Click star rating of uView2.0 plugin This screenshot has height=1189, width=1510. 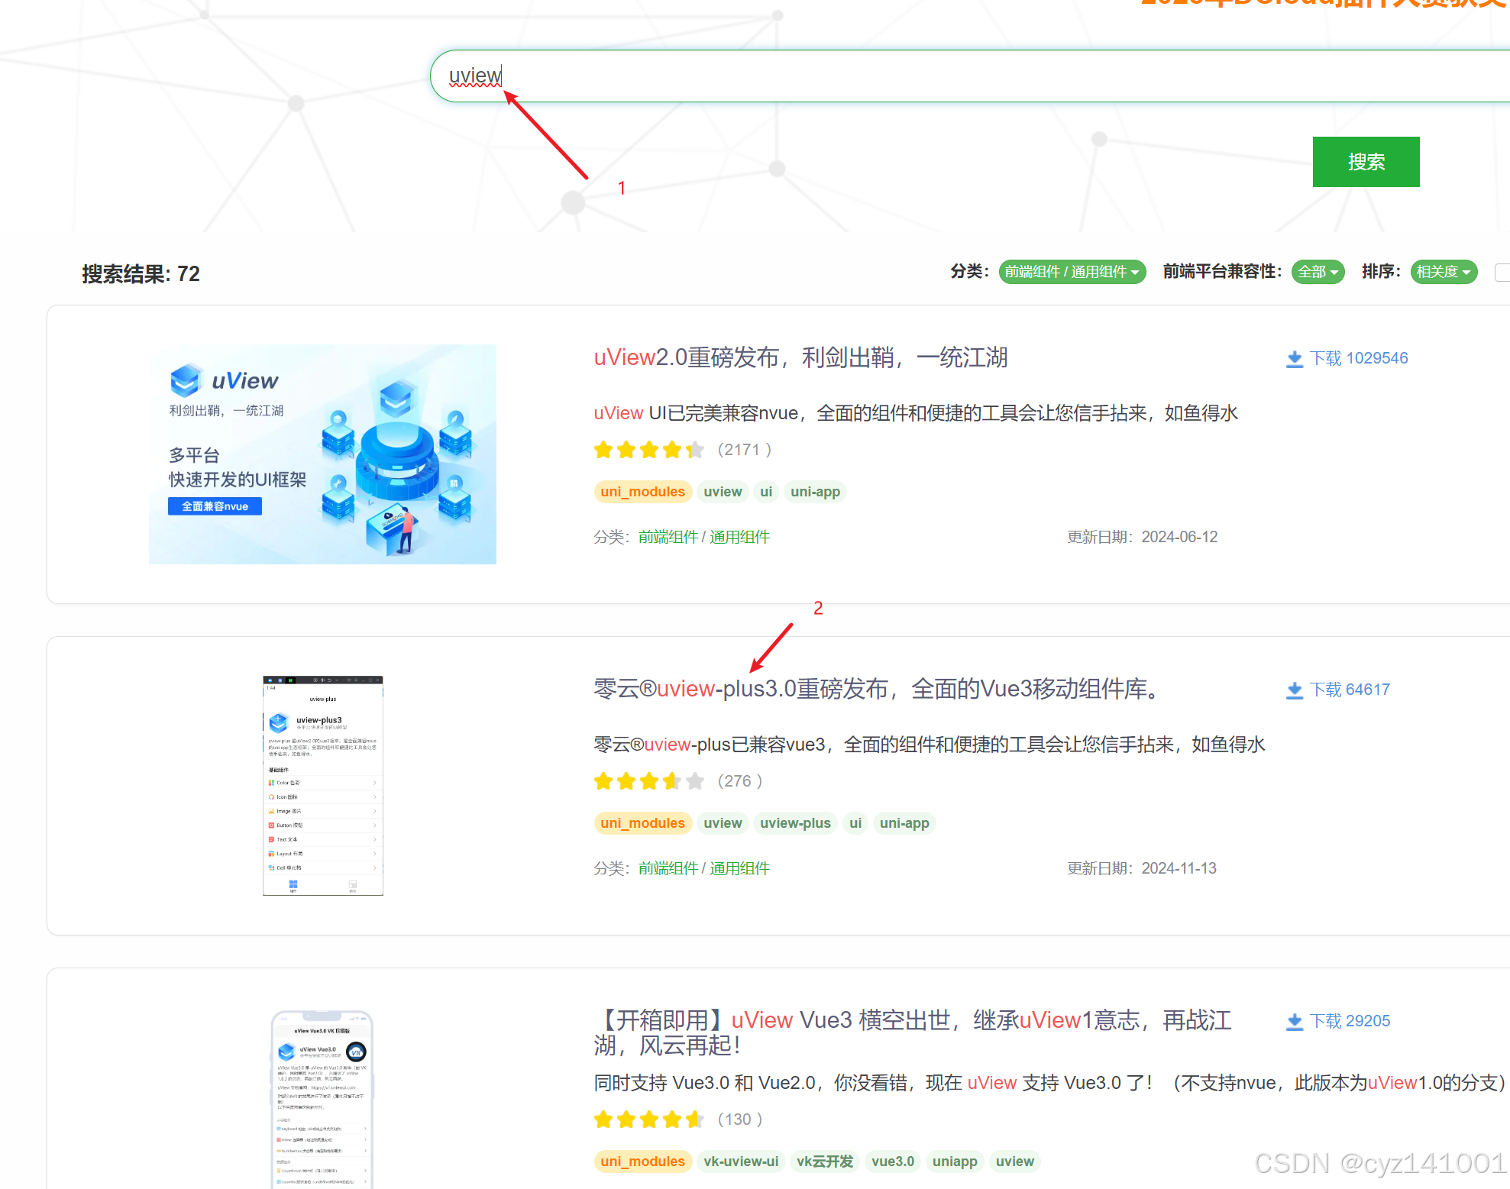[648, 450]
